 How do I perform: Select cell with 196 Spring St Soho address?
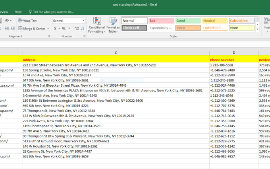[x=116, y=70]
